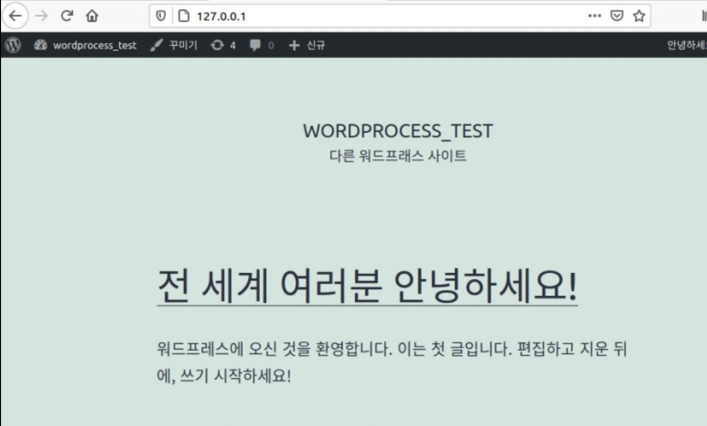Open the 꾸미기 customize link

coord(174,45)
